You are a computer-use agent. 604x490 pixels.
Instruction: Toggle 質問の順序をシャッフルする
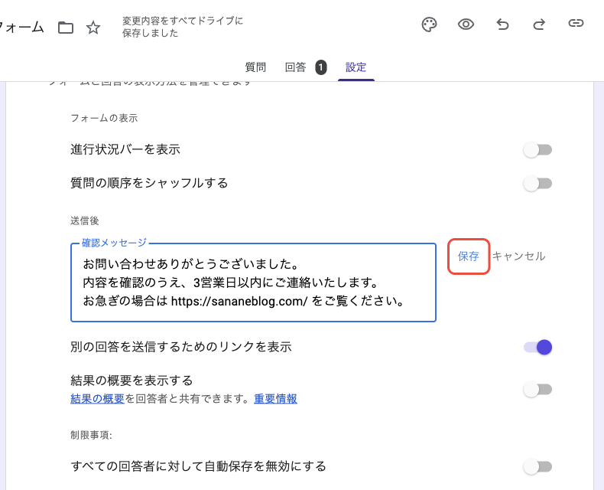537,183
